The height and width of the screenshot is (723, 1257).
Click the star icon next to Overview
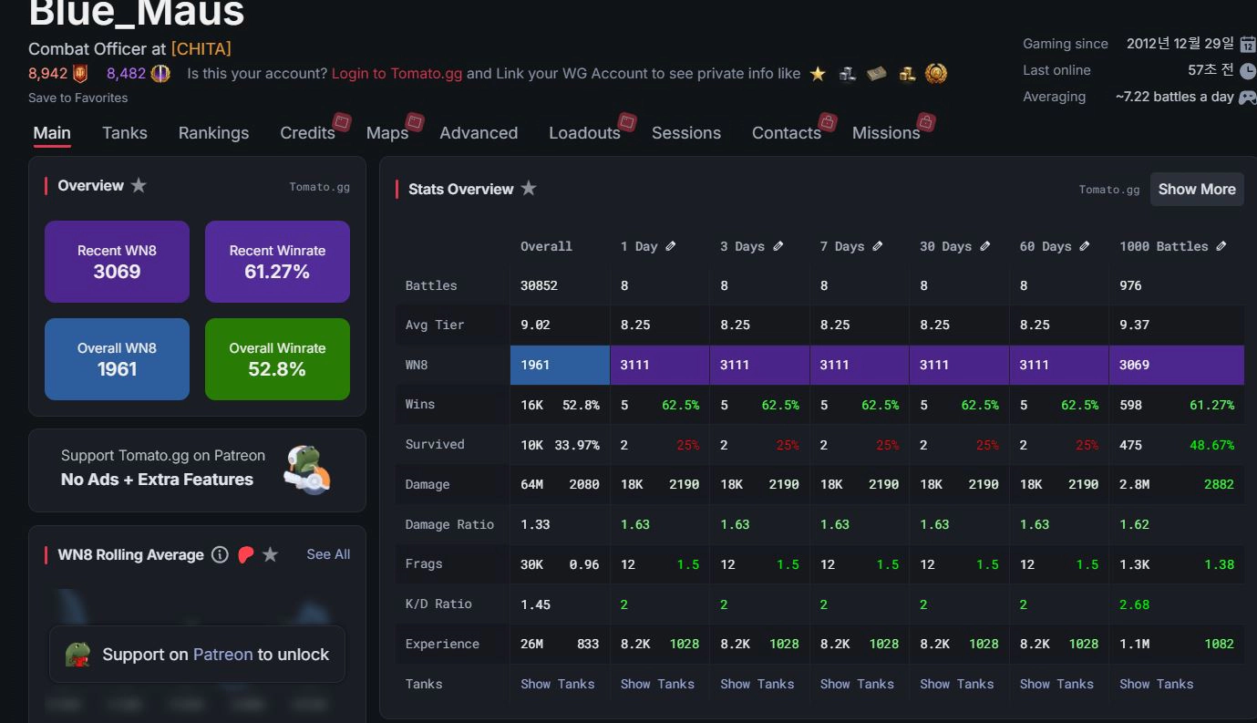(139, 185)
